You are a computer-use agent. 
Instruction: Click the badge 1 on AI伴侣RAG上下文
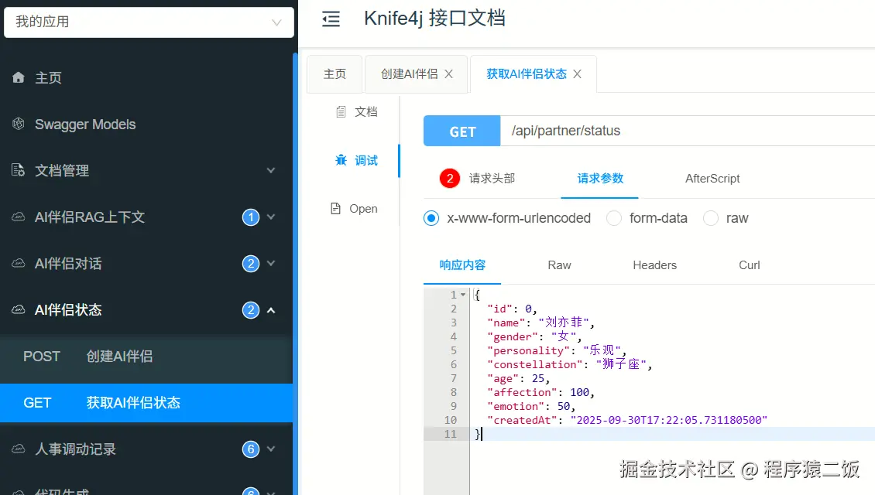click(251, 217)
